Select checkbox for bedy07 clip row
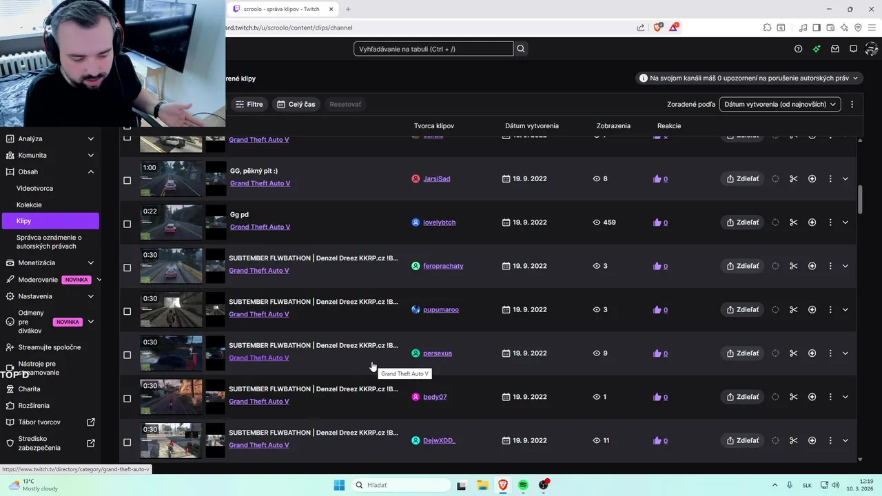 [127, 398]
